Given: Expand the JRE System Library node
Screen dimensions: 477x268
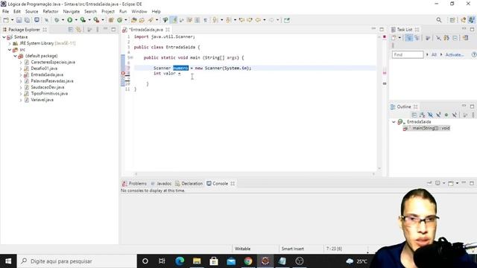Looking at the screenshot, I should (x=10, y=43).
